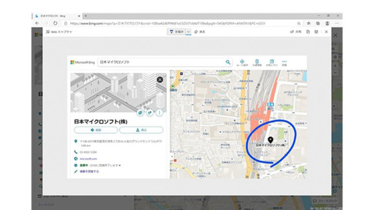This screenshot has width=374, height=210.
Task: Click the フィードバック feedback button
Action: click(x=325, y=201)
